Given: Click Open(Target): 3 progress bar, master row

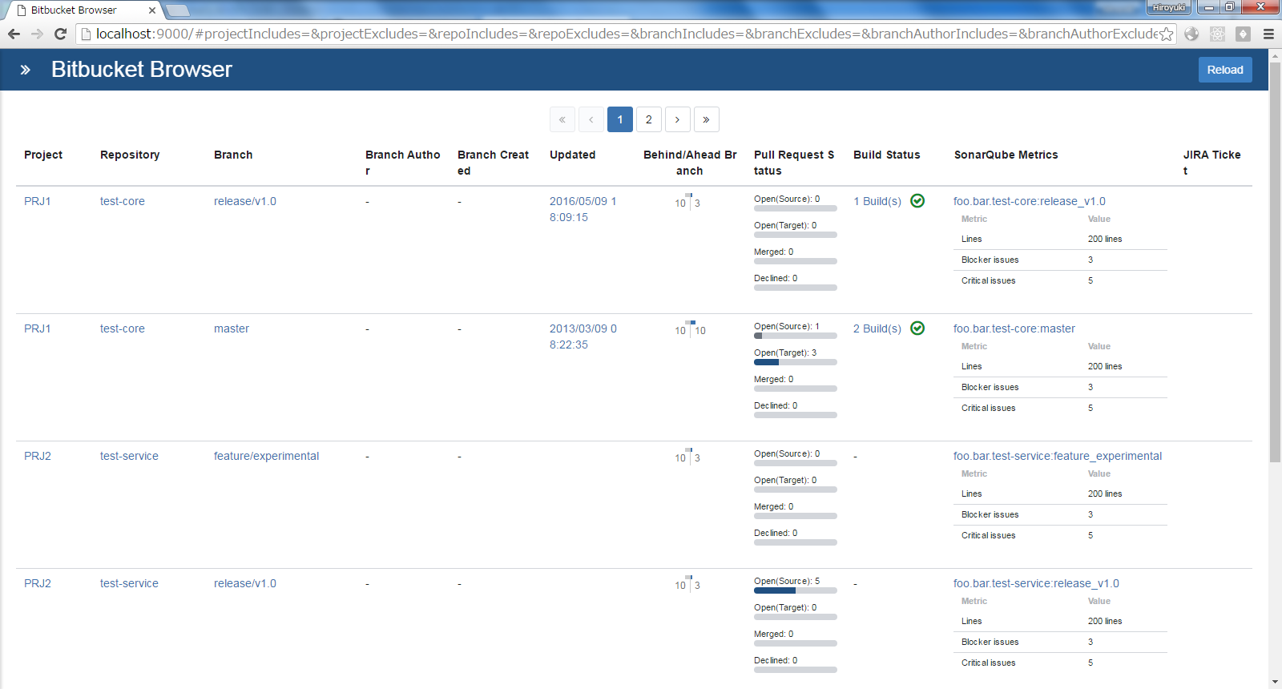Looking at the screenshot, I should click(x=796, y=362).
